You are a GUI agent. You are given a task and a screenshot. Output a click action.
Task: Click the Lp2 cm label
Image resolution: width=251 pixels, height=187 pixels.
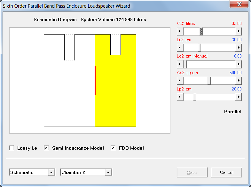point(184,89)
